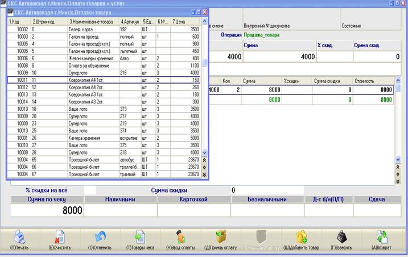Image resolution: width=408 pixels, height=257 pixels.
Task: Select the Телеф. карта row
Action: tap(104, 30)
